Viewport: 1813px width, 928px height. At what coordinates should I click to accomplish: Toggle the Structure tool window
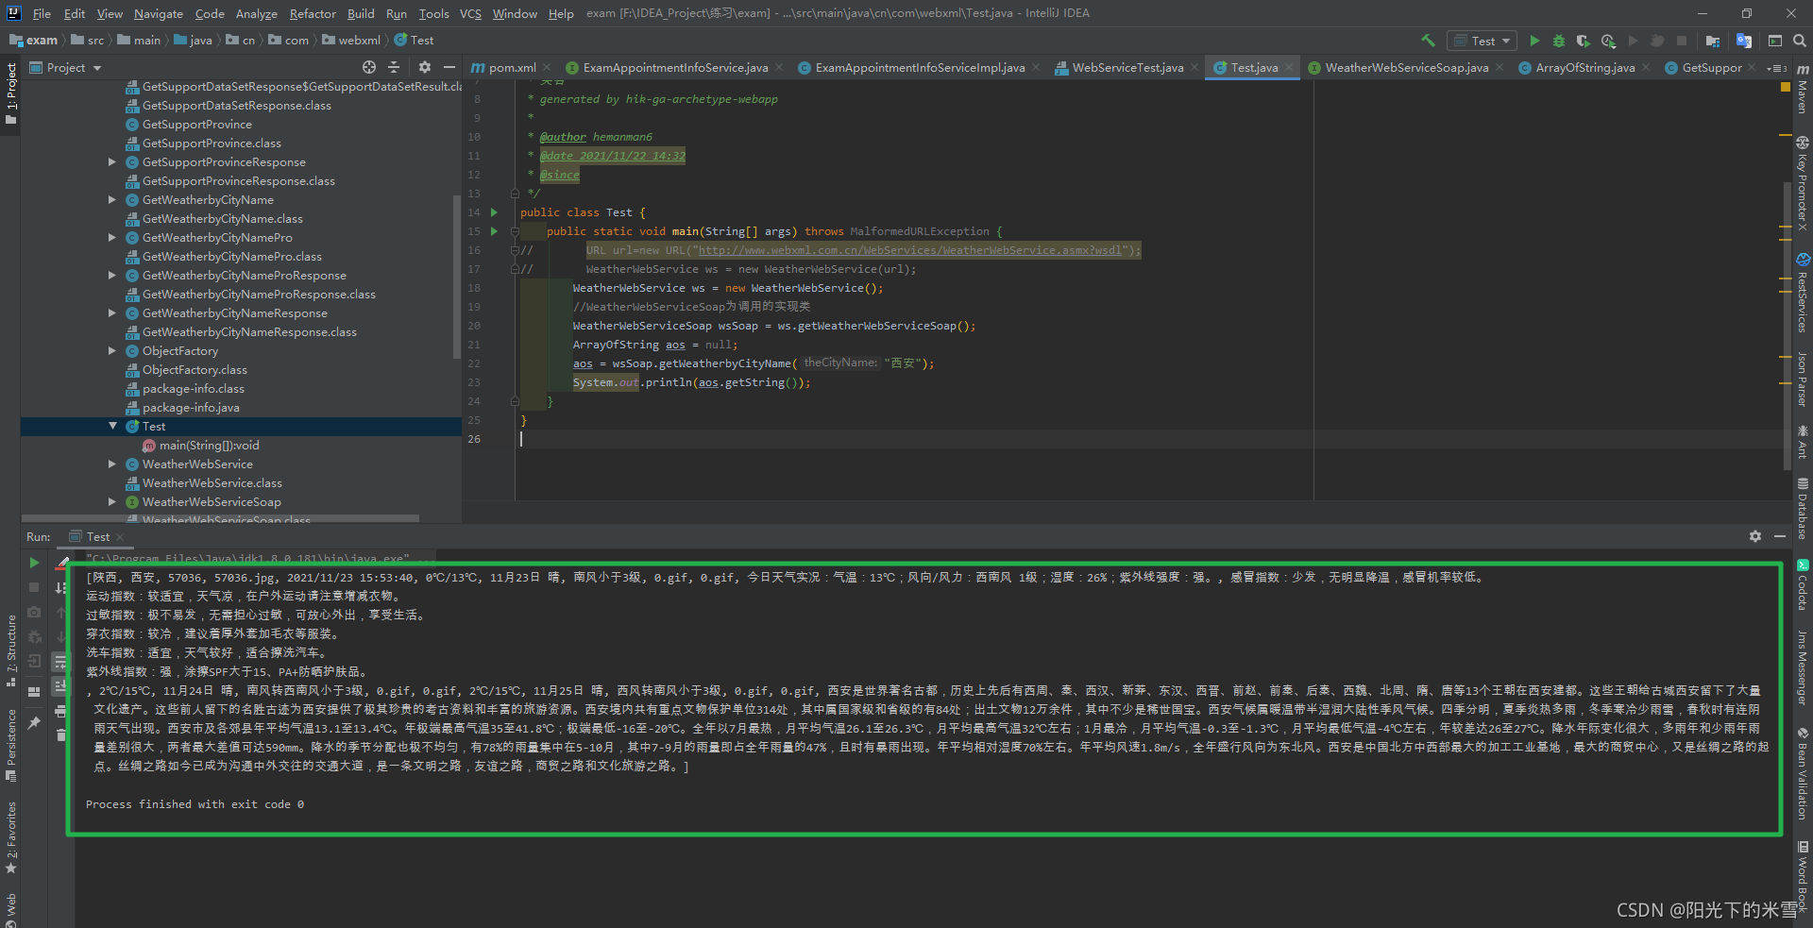[x=10, y=651]
